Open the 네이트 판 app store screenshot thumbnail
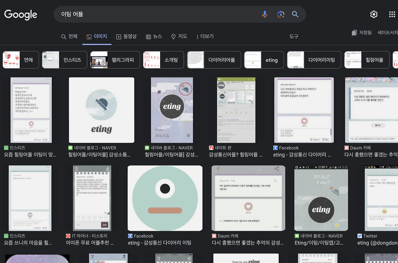398x263 pixels. [236, 110]
